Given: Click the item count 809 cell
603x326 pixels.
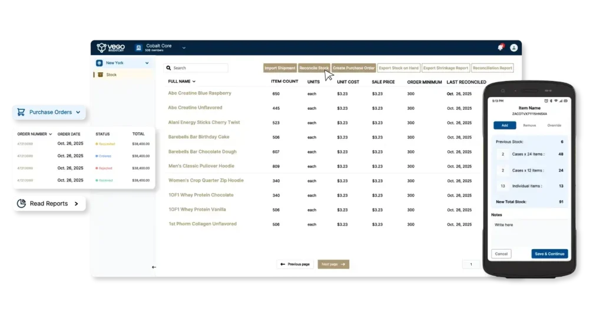Looking at the screenshot, I should 276,166.
